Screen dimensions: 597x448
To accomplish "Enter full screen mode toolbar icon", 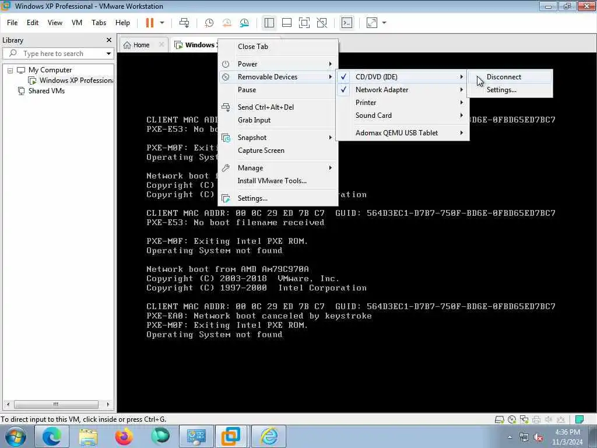I will pyautogui.click(x=304, y=23).
